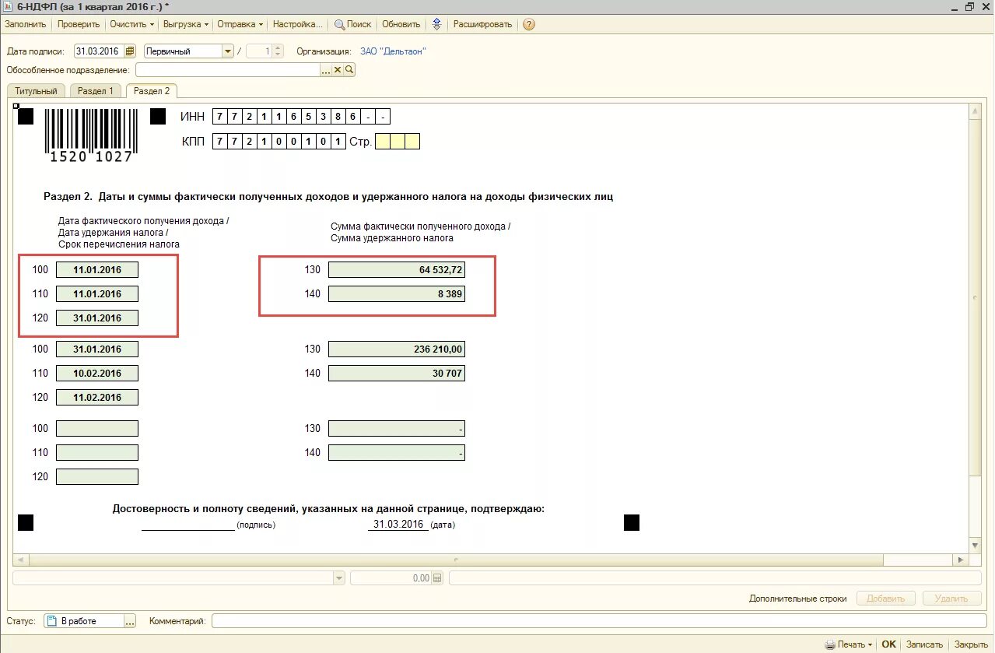Click the ellipsis selection button of Обособленное подразделение

pos(326,70)
